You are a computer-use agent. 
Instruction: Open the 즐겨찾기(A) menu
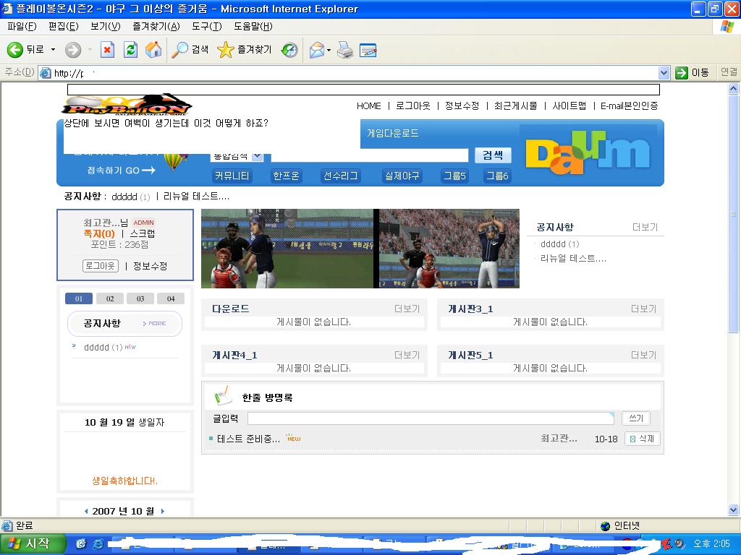(156, 27)
